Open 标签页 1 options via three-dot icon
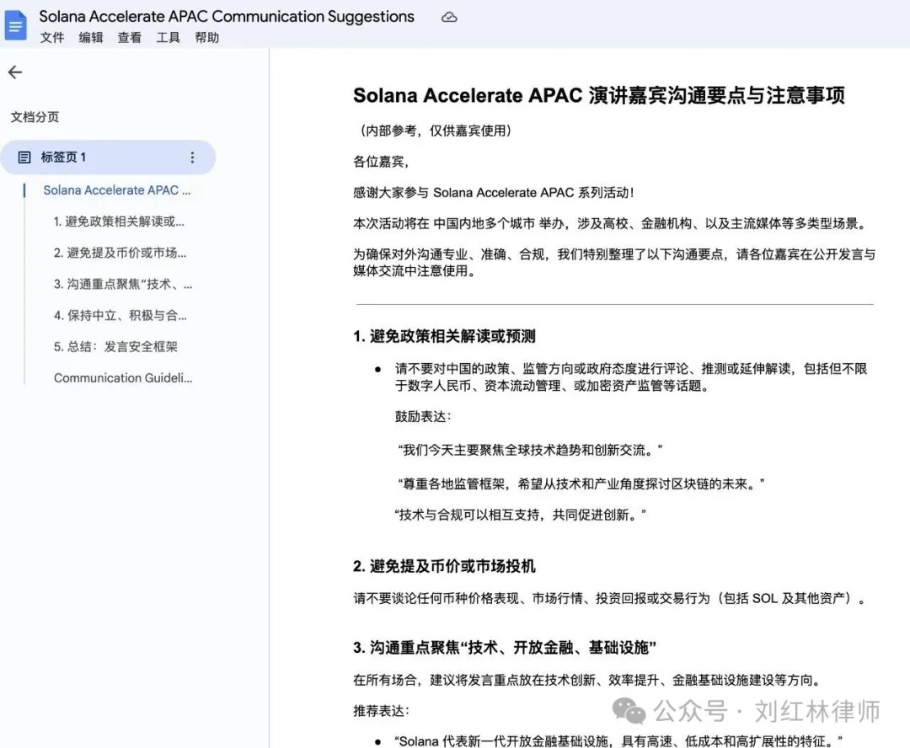910x748 pixels. coord(192,157)
